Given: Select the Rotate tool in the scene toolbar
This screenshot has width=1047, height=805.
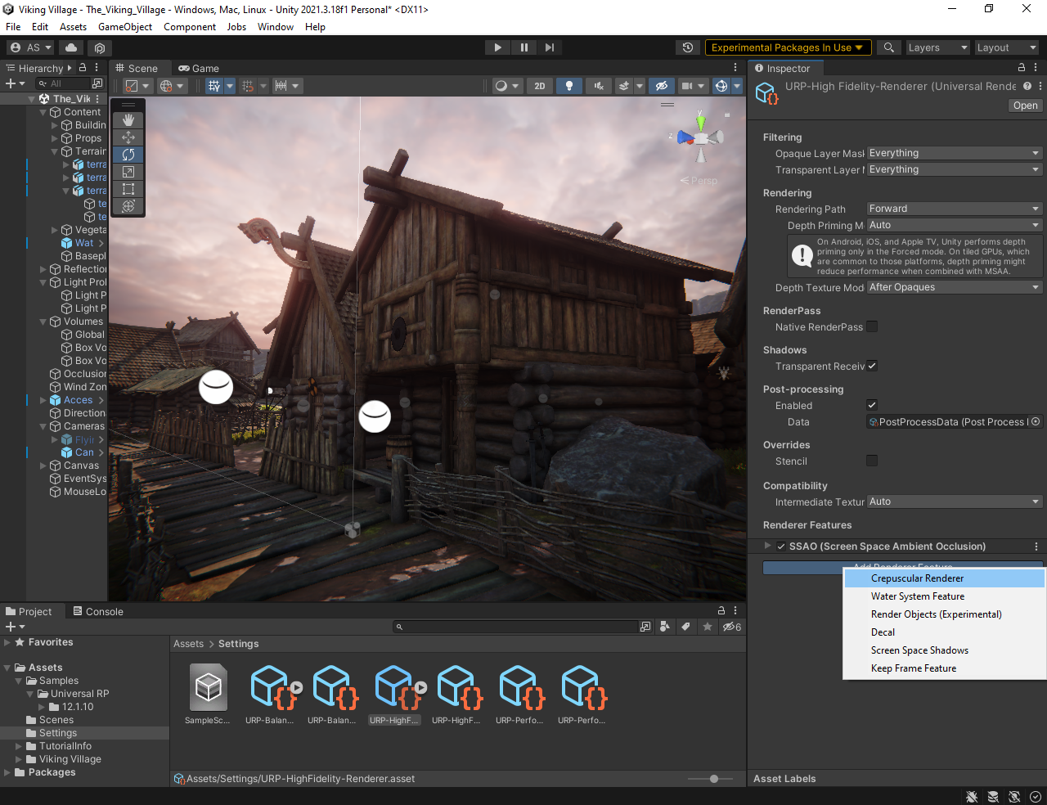Looking at the screenshot, I should [127, 155].
